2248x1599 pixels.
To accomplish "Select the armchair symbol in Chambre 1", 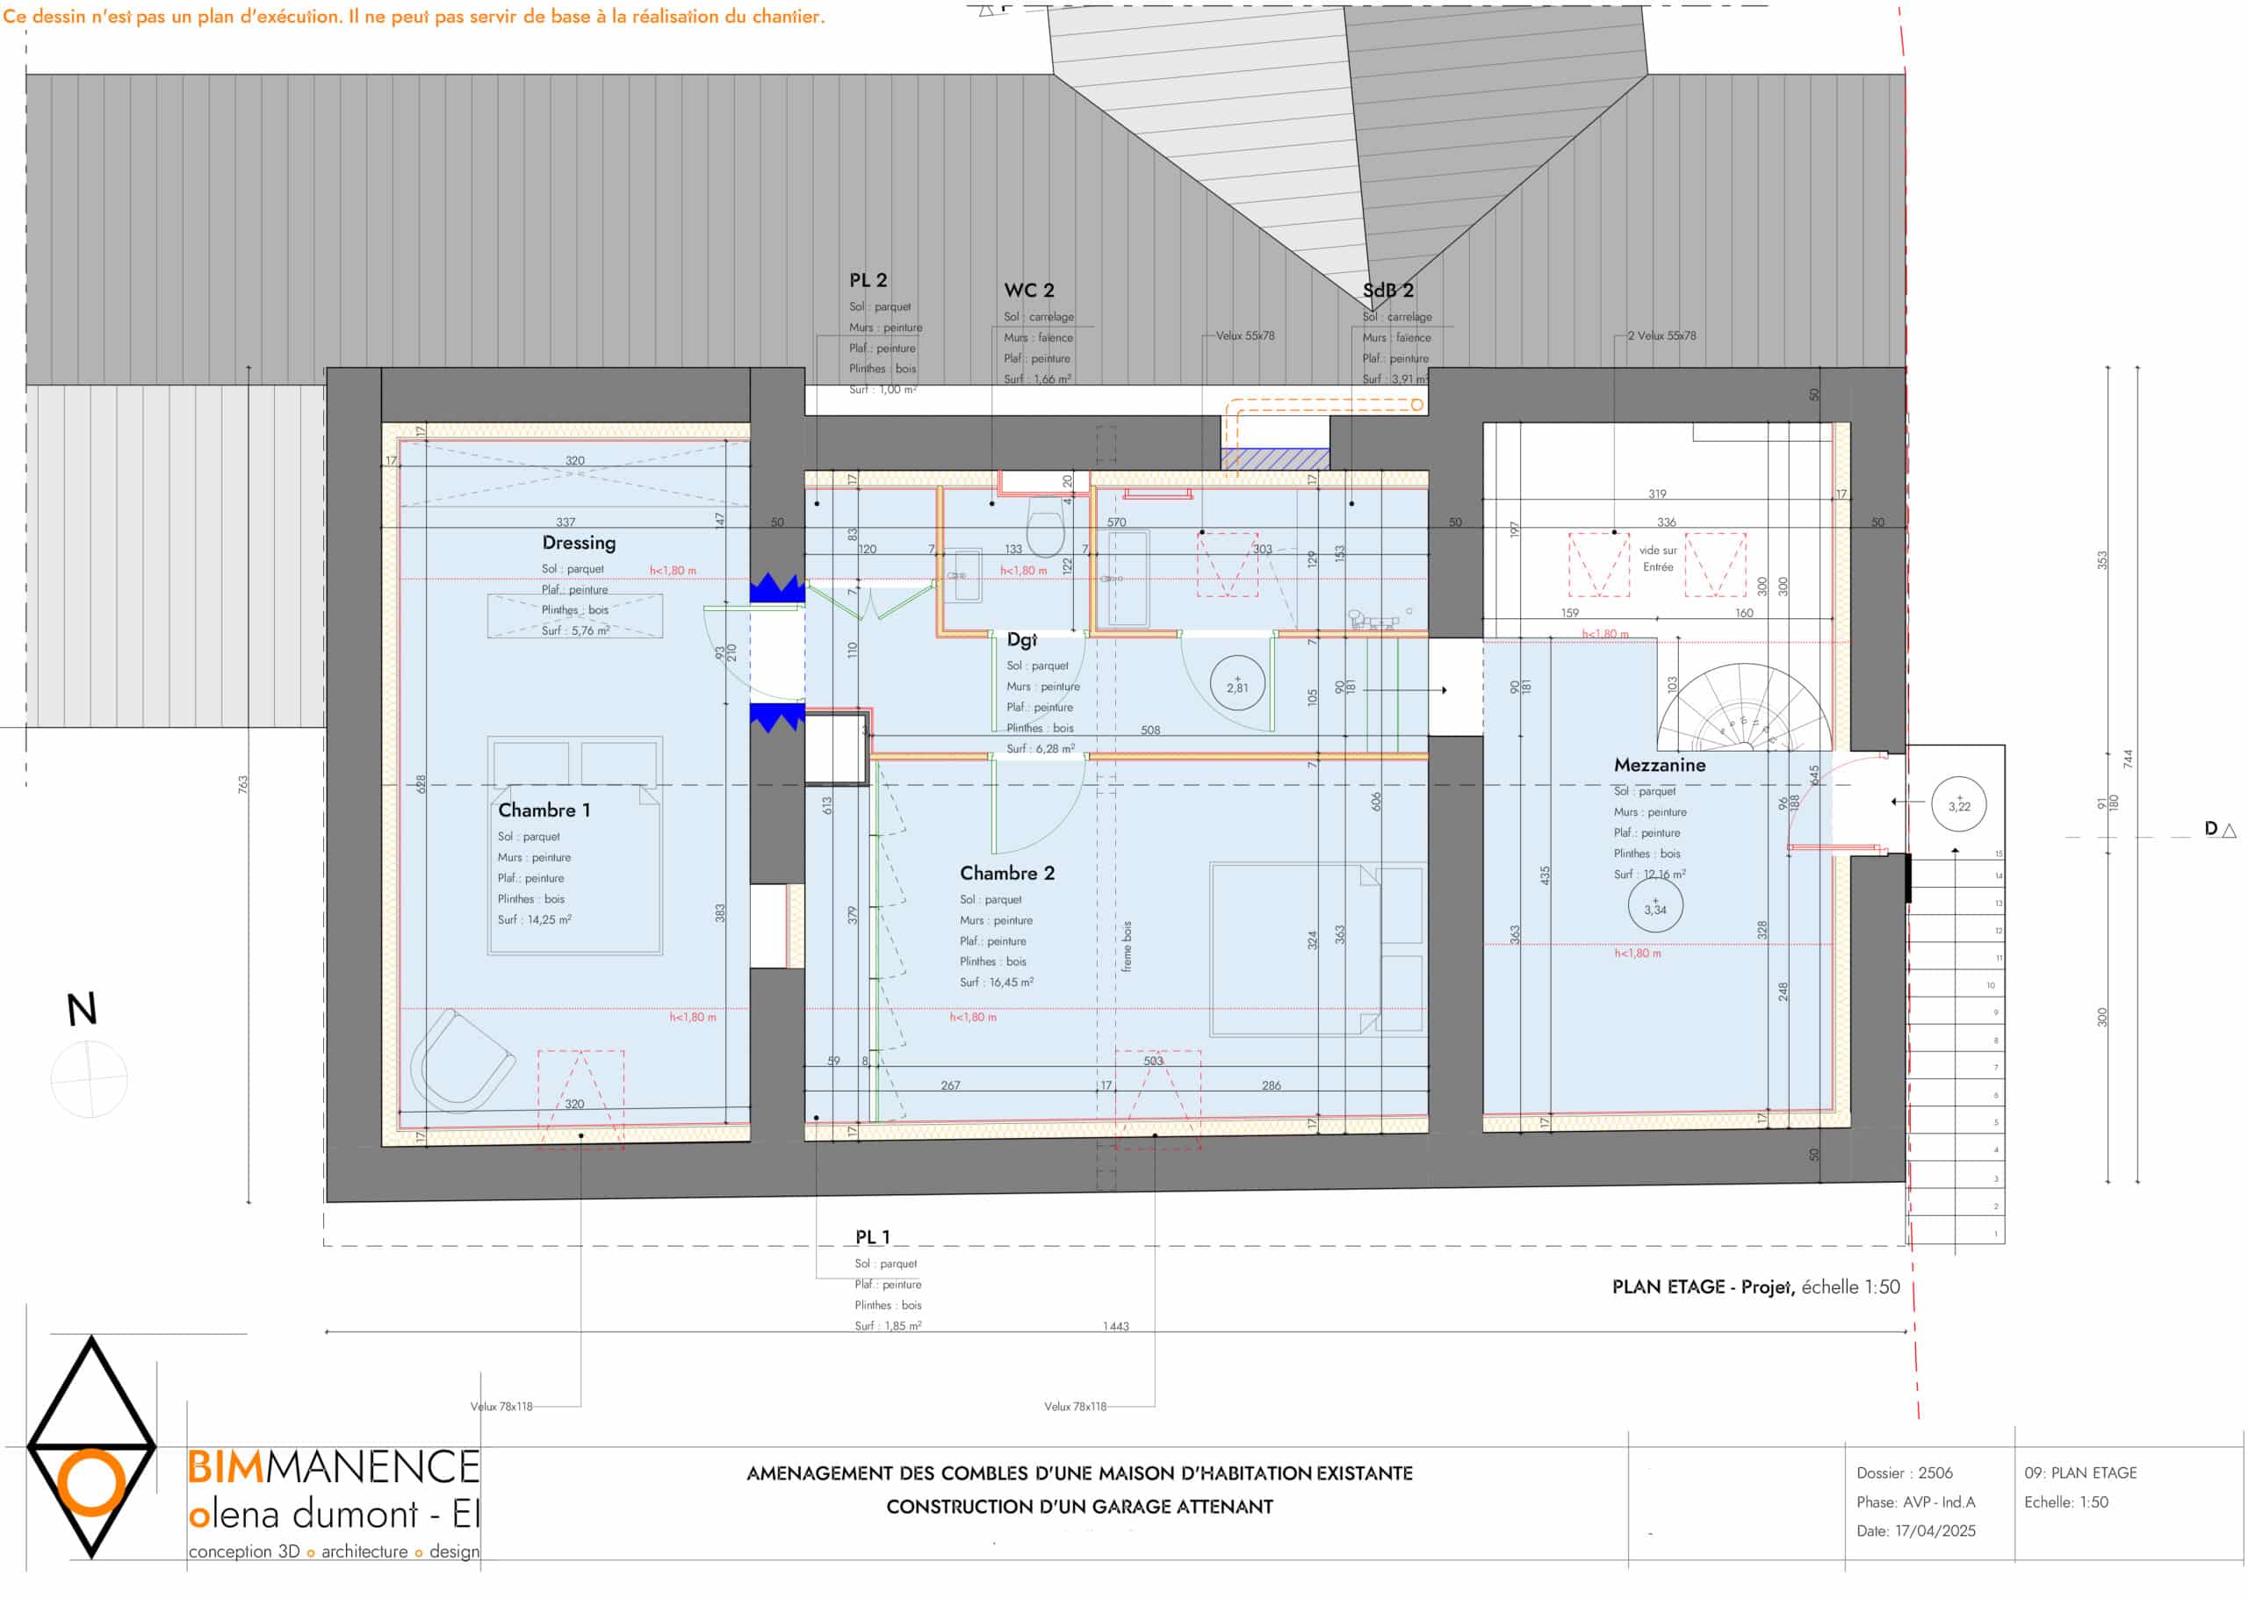I will 461,1061.
